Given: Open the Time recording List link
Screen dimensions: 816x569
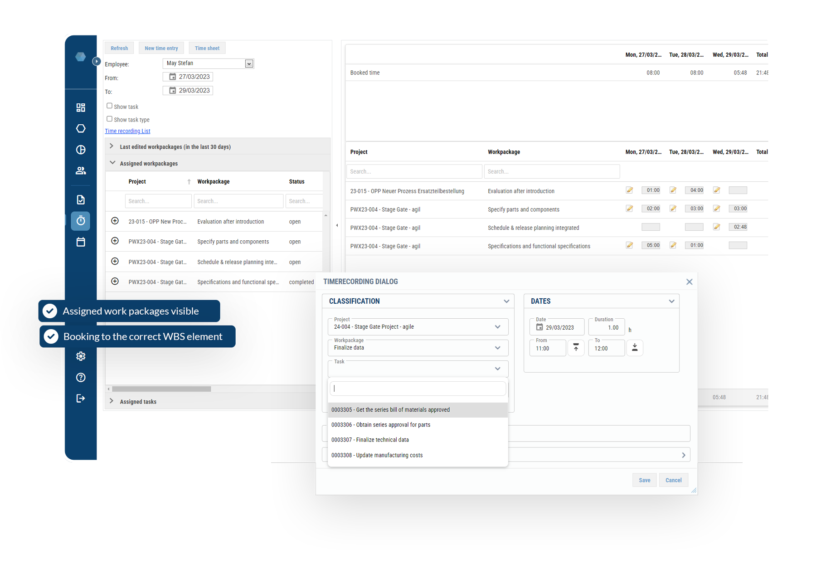Looking at the screenshot, I should 127,131.
